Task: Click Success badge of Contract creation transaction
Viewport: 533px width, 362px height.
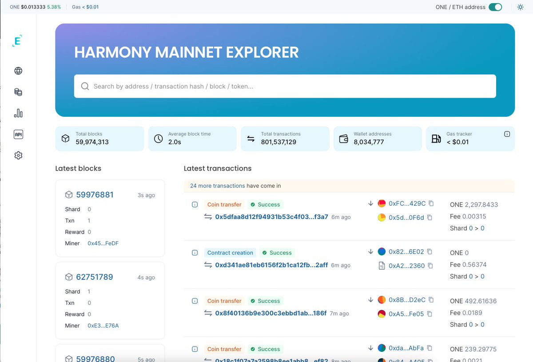Action: pyautogui.click(x=277, y=253)
